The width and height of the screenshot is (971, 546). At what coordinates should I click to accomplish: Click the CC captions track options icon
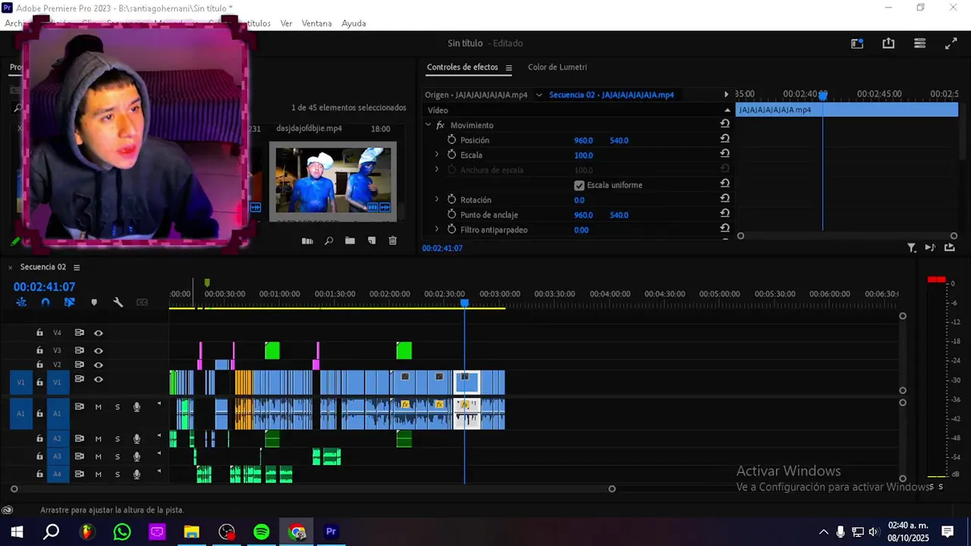click(x=142, y=302)
